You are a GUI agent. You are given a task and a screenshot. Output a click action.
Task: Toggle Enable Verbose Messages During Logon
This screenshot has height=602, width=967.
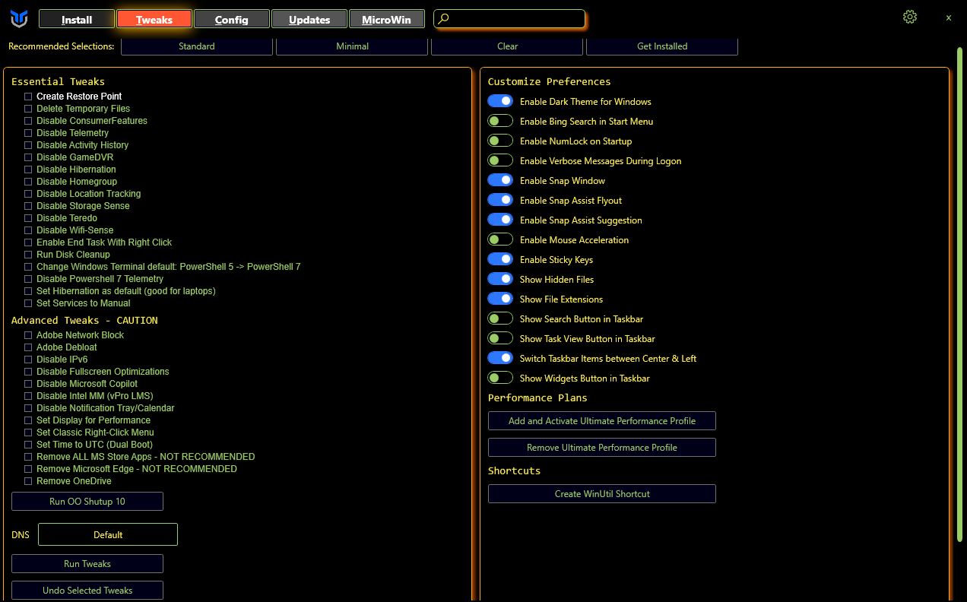[x=500, y=160]
